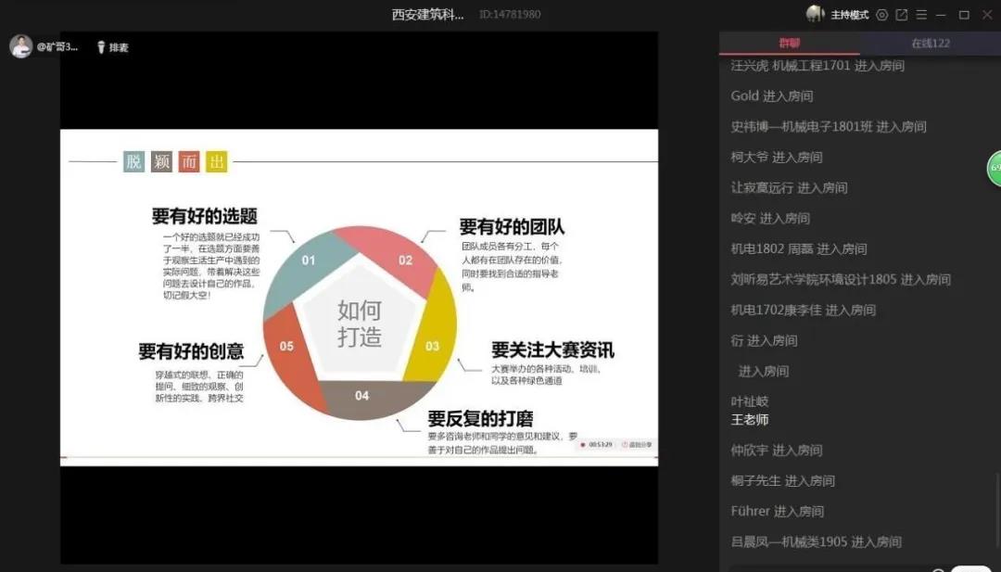Screen dimensions: 1001x572
Task: Click the host profile avatar beside 主持模式
Action: pos(816,14)
